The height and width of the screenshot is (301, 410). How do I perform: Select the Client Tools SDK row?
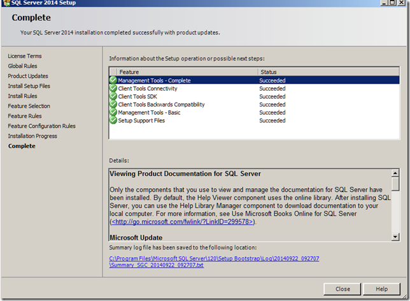(254, 96)
